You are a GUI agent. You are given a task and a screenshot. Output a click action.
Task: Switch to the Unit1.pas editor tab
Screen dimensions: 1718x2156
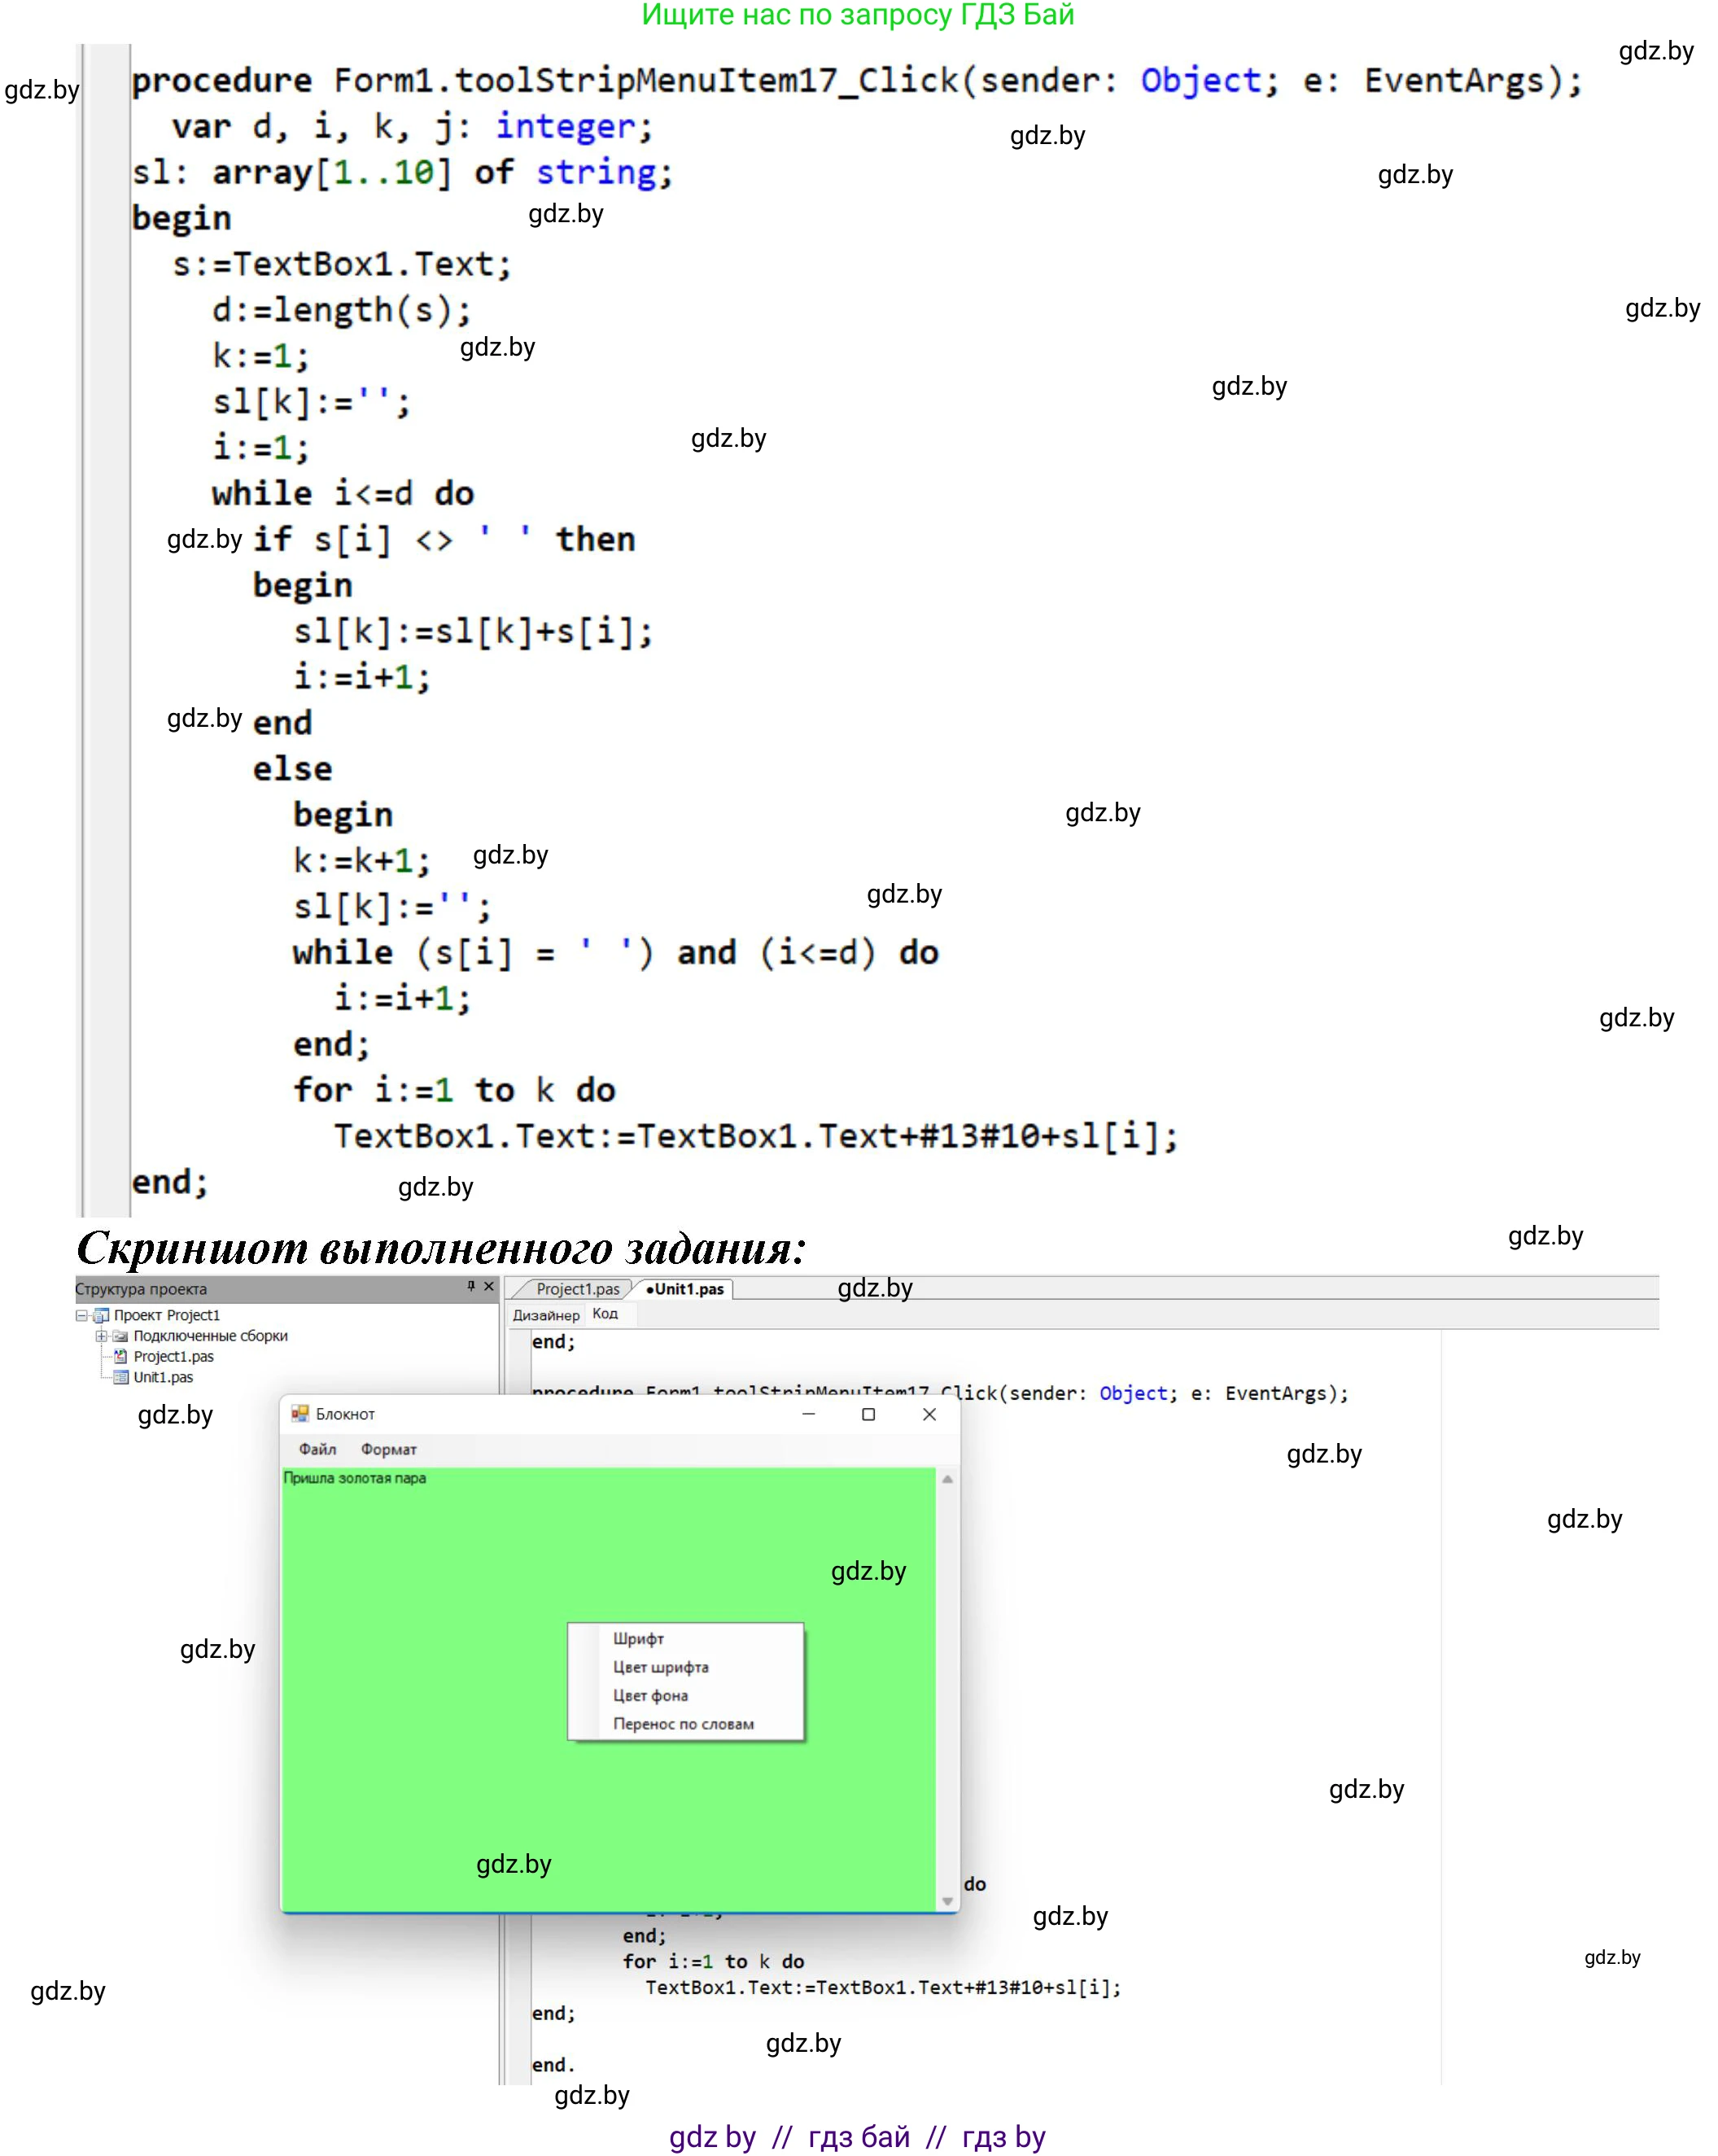(686, 1289)
